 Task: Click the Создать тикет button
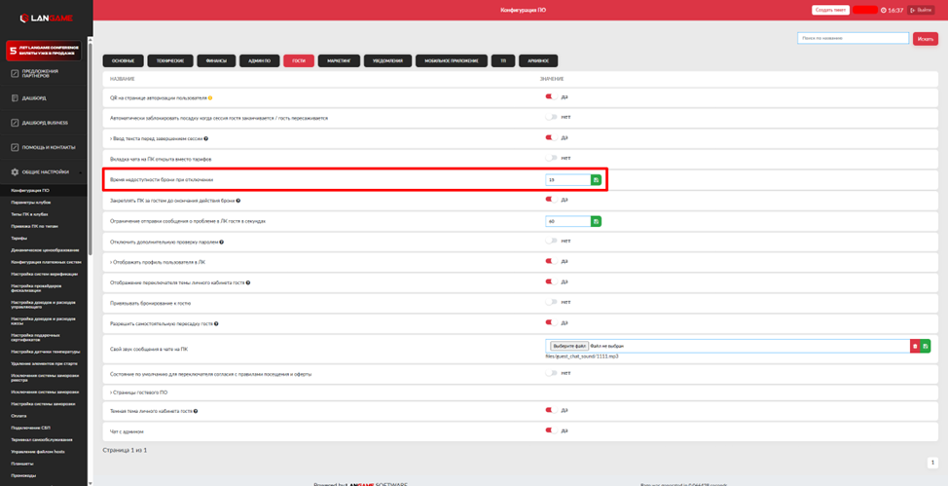click(830, 10)
